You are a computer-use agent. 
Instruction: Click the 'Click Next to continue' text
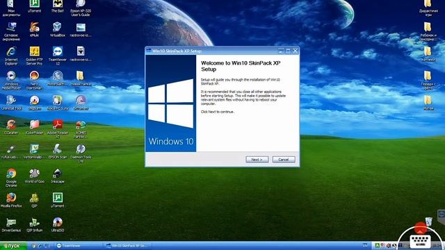click(218, 112)
